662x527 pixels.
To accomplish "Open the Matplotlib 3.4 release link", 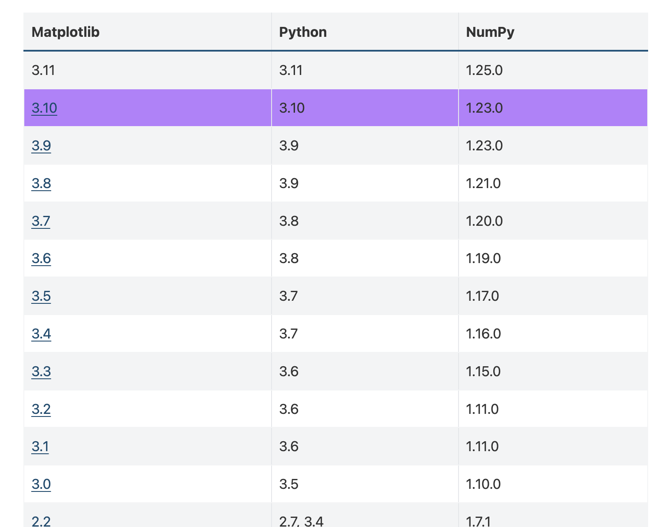I will pos(41,334).
